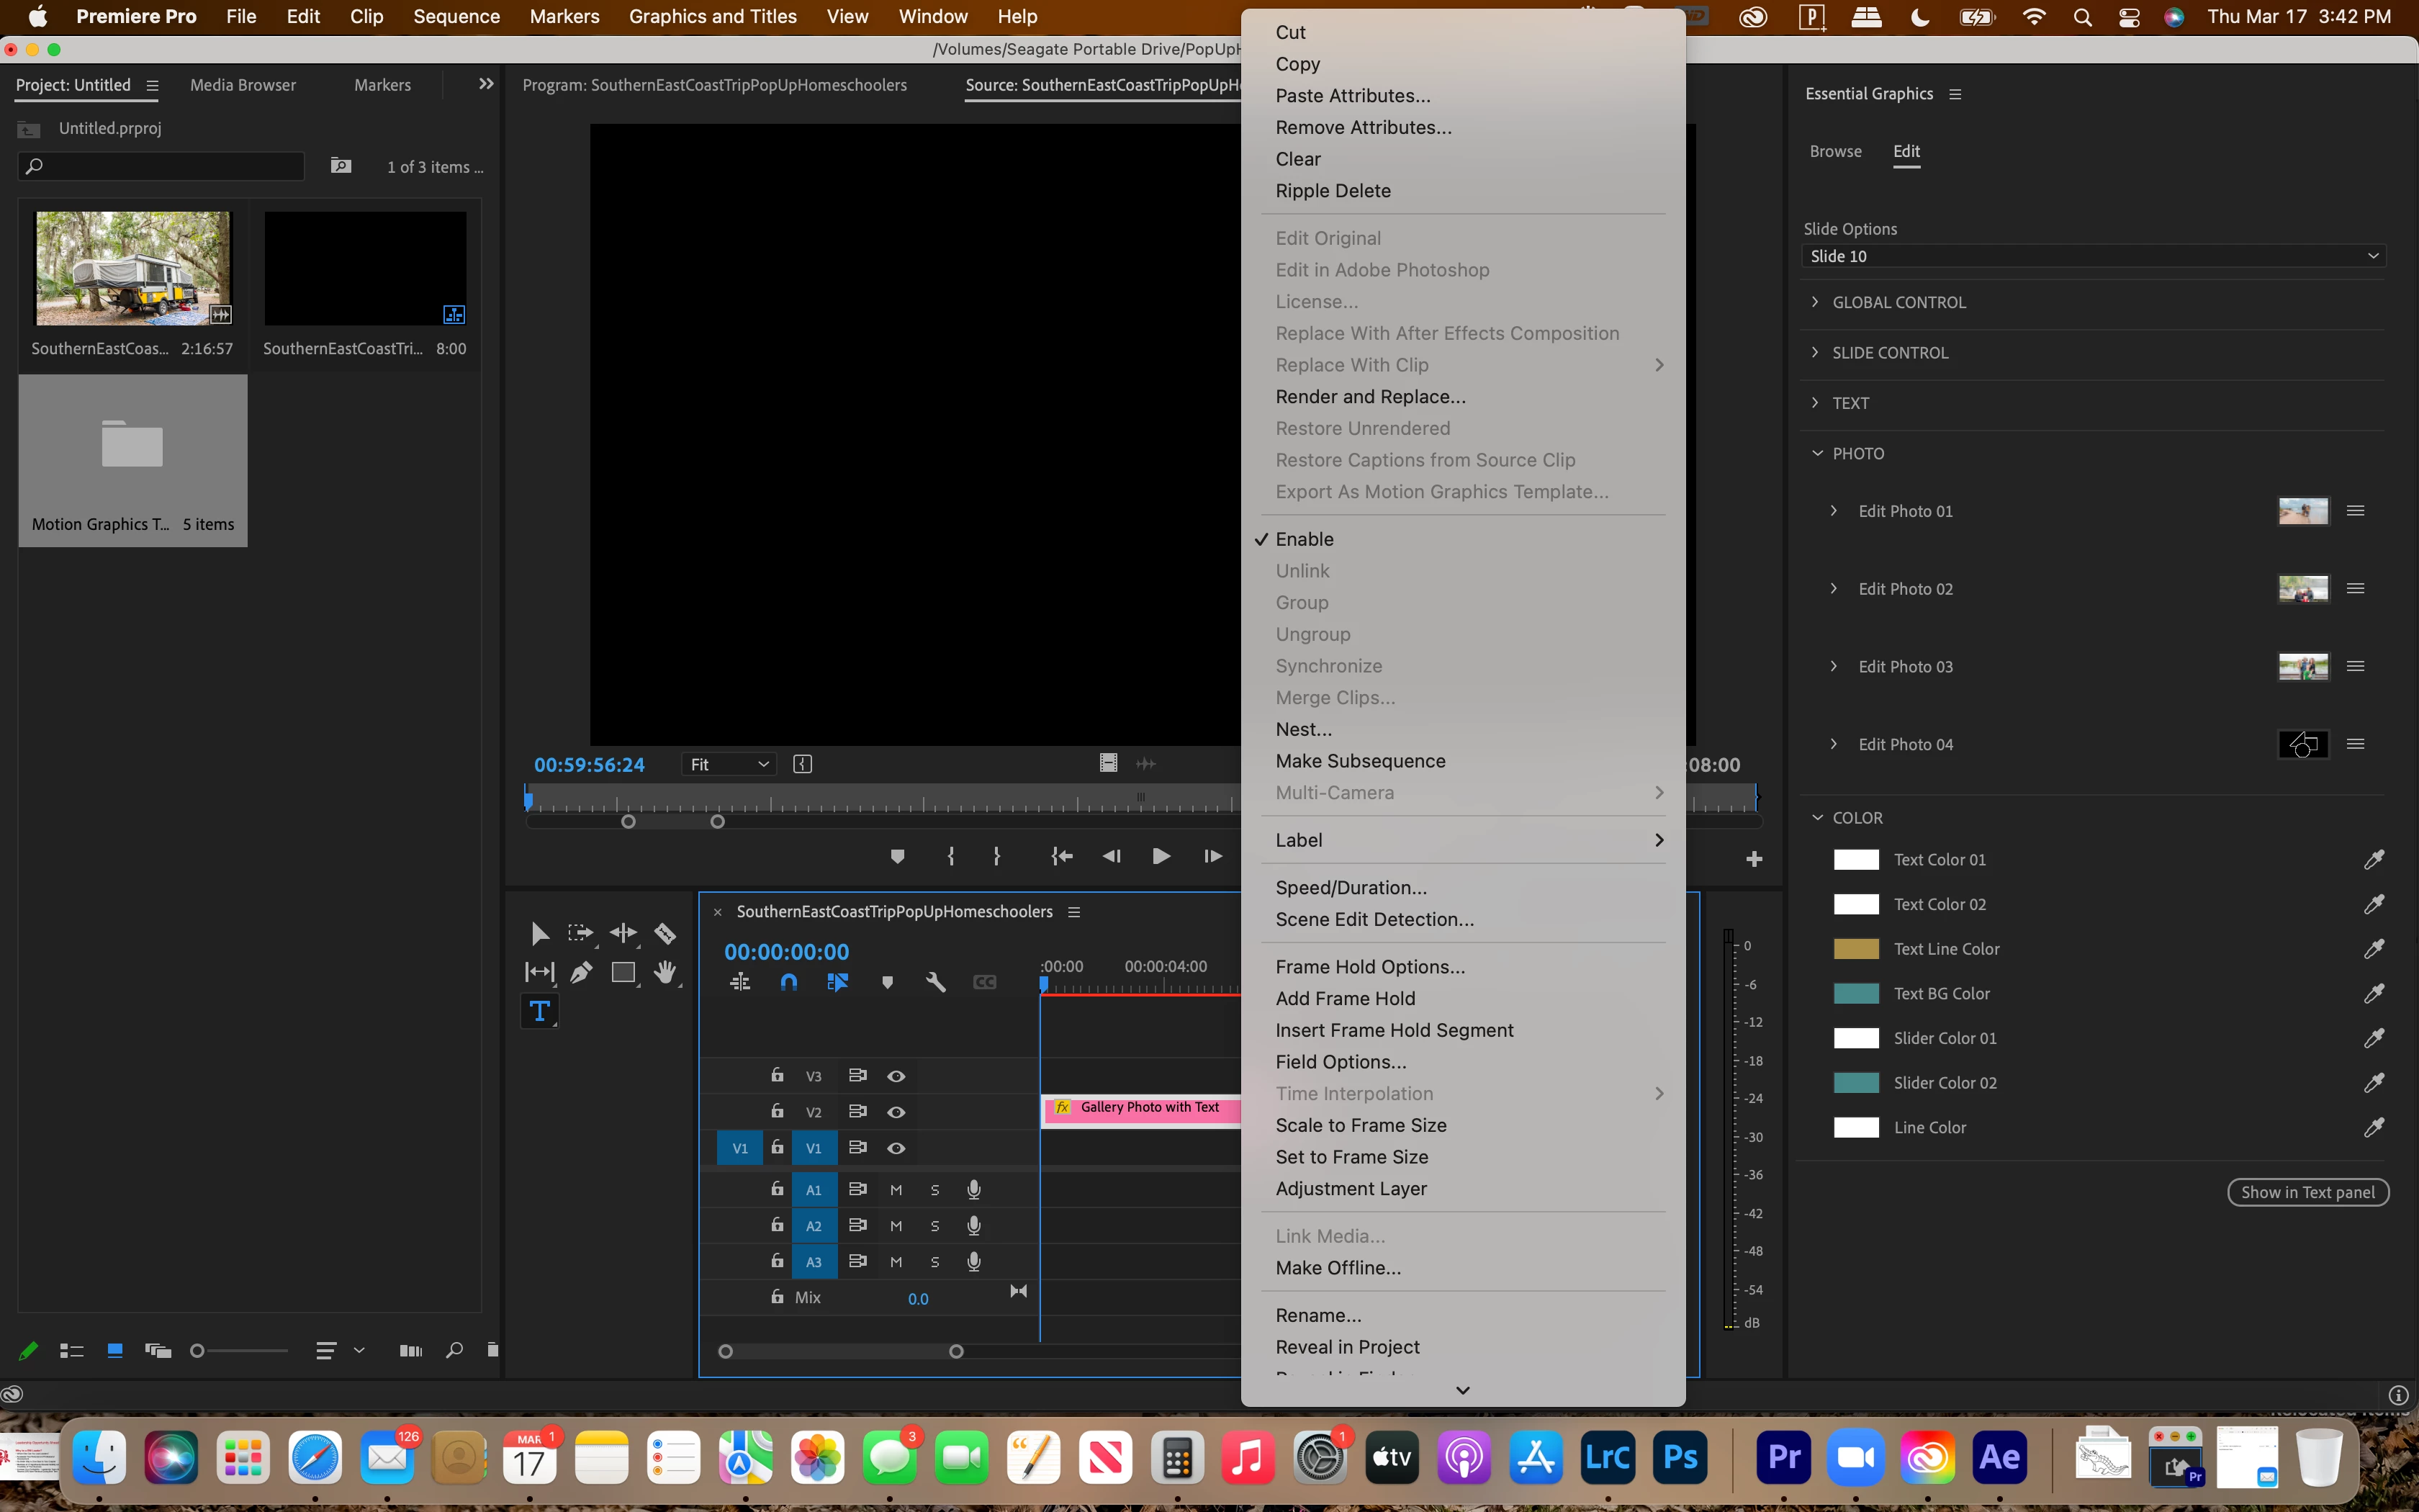Toggle lock on track V3

point(777,1075)
